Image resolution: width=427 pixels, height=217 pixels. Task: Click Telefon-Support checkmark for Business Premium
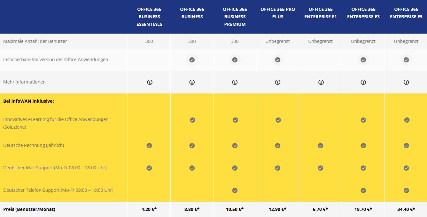(235, 190)
